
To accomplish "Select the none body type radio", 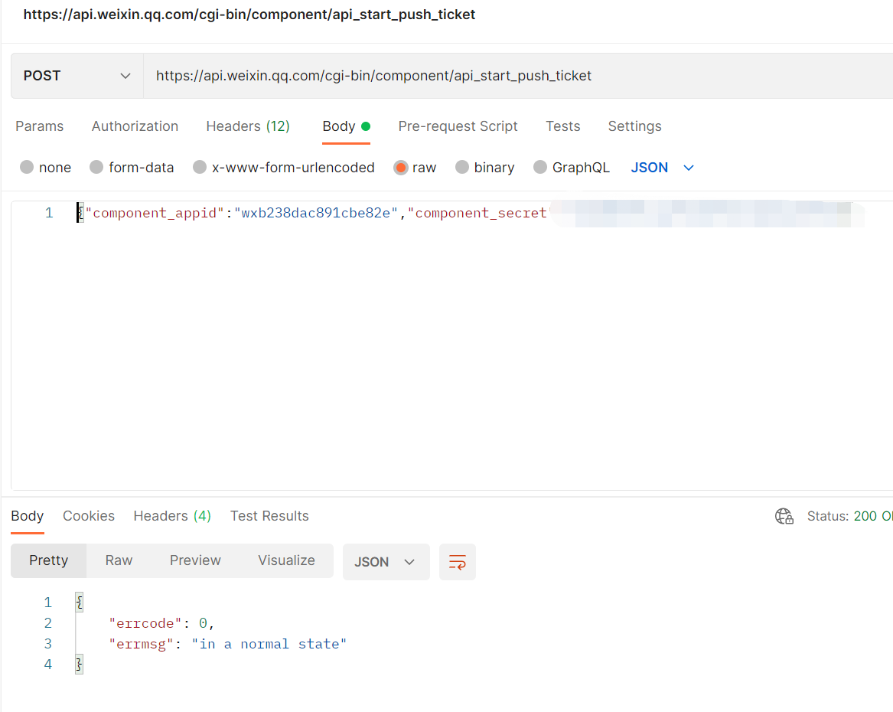I will pyautogui.click(x=27, y=168).
